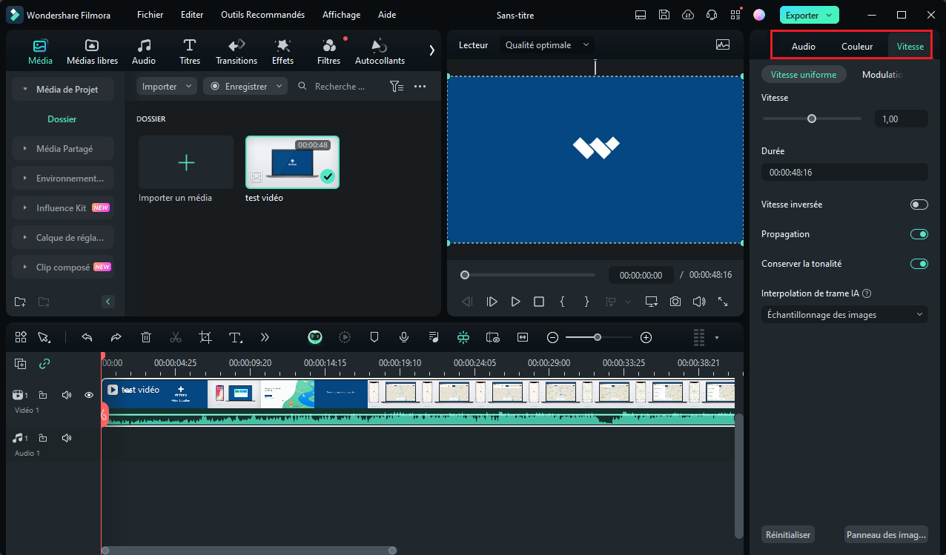Click the timeline zoom slider handle

tap(597, 337)
